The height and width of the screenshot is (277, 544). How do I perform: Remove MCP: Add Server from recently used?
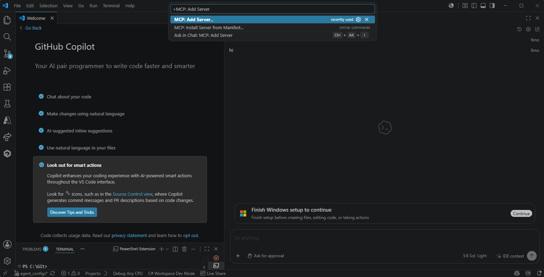pyautogui.click(x=367, y=19)
